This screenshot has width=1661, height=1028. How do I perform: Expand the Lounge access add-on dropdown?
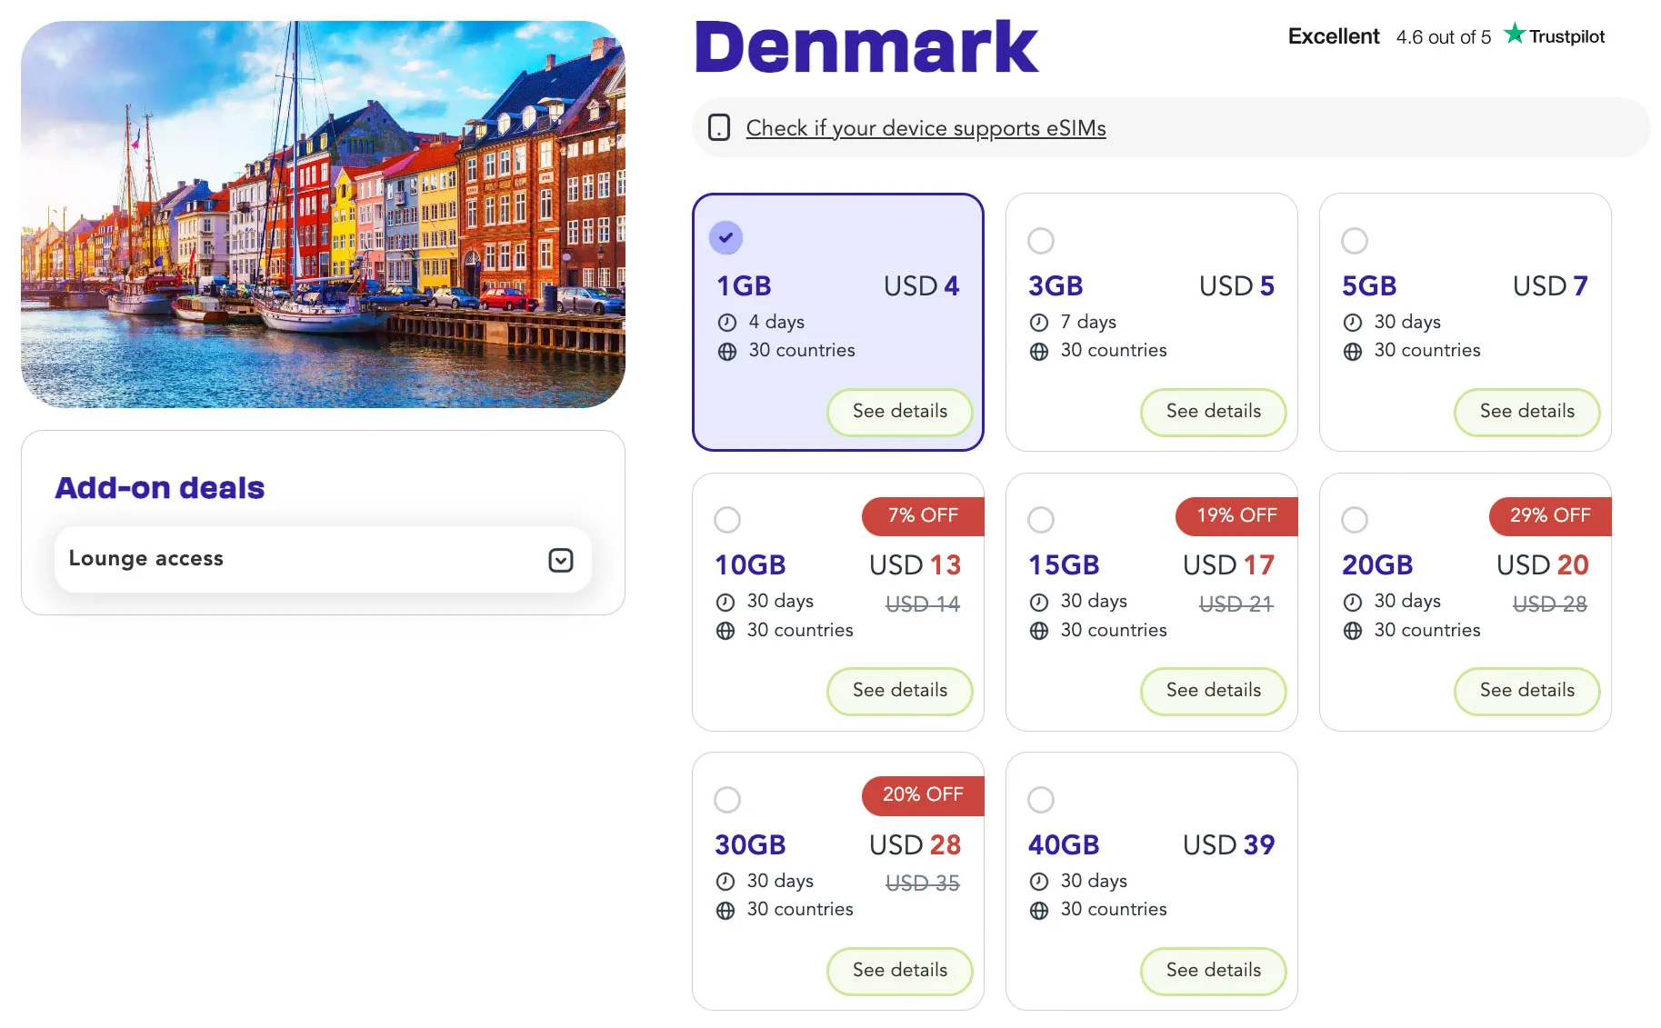(323, 559)
